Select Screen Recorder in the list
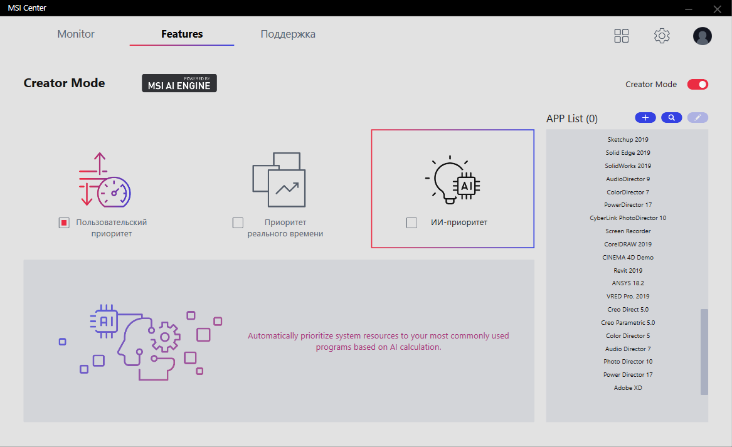 (x=627, y=231)
